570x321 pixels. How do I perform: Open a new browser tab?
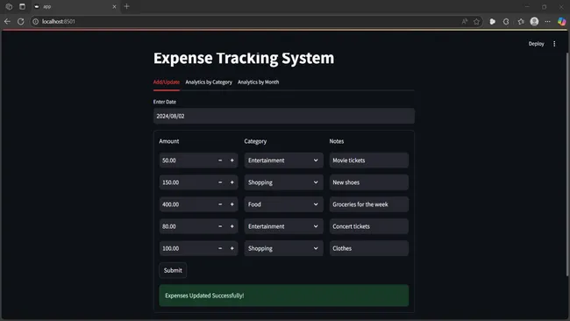(x=126, y=6)
